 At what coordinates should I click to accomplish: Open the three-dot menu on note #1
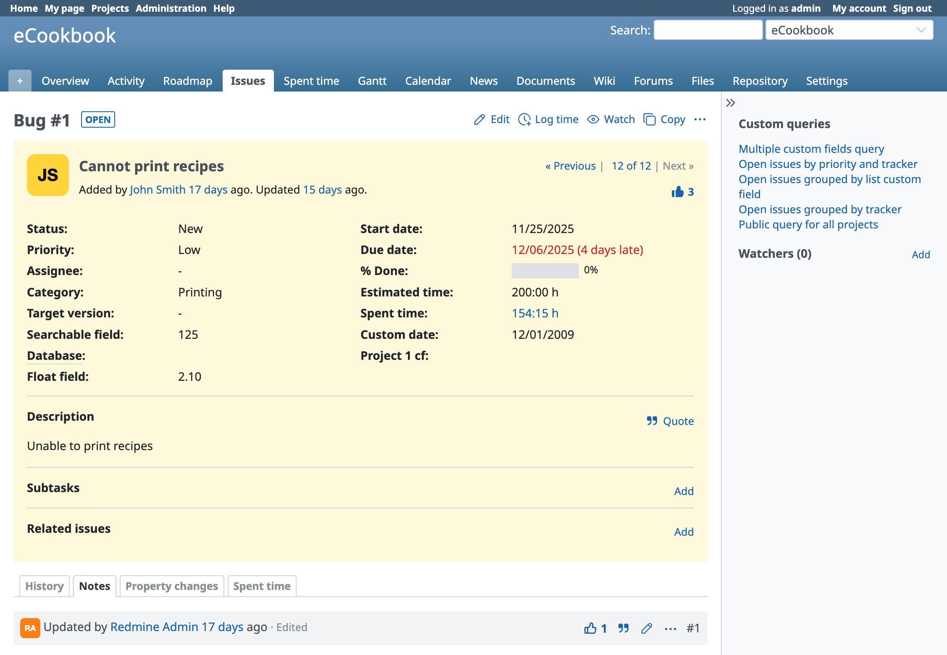coord(671,628)
